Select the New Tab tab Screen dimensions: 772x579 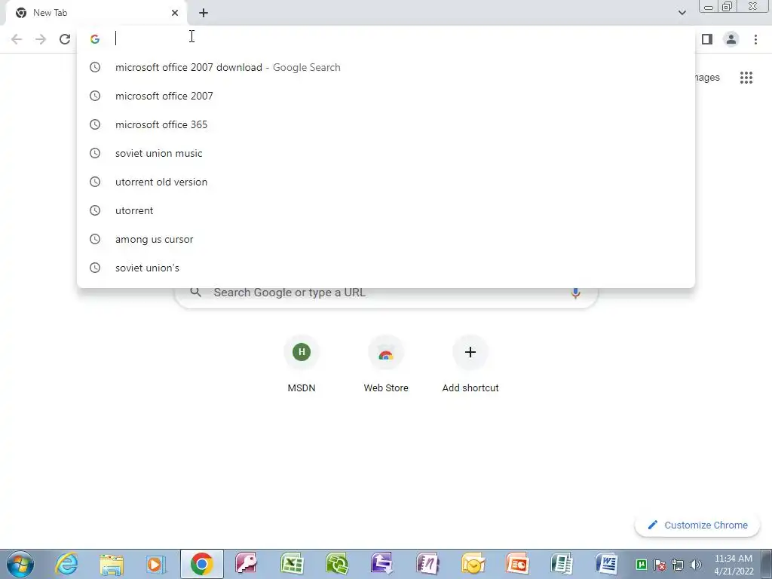coord(96,13)
